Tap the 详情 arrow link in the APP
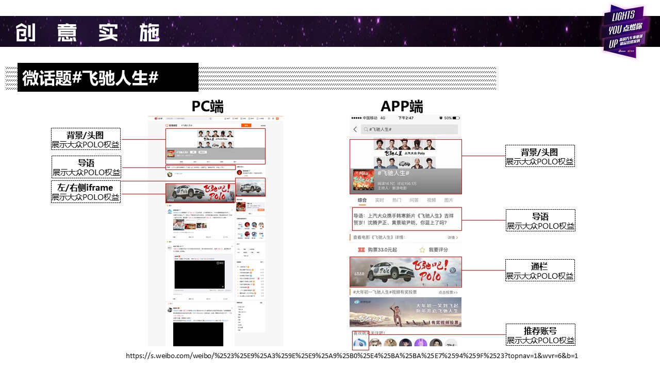This screenshot has height=371, width=660. (453, 238)
